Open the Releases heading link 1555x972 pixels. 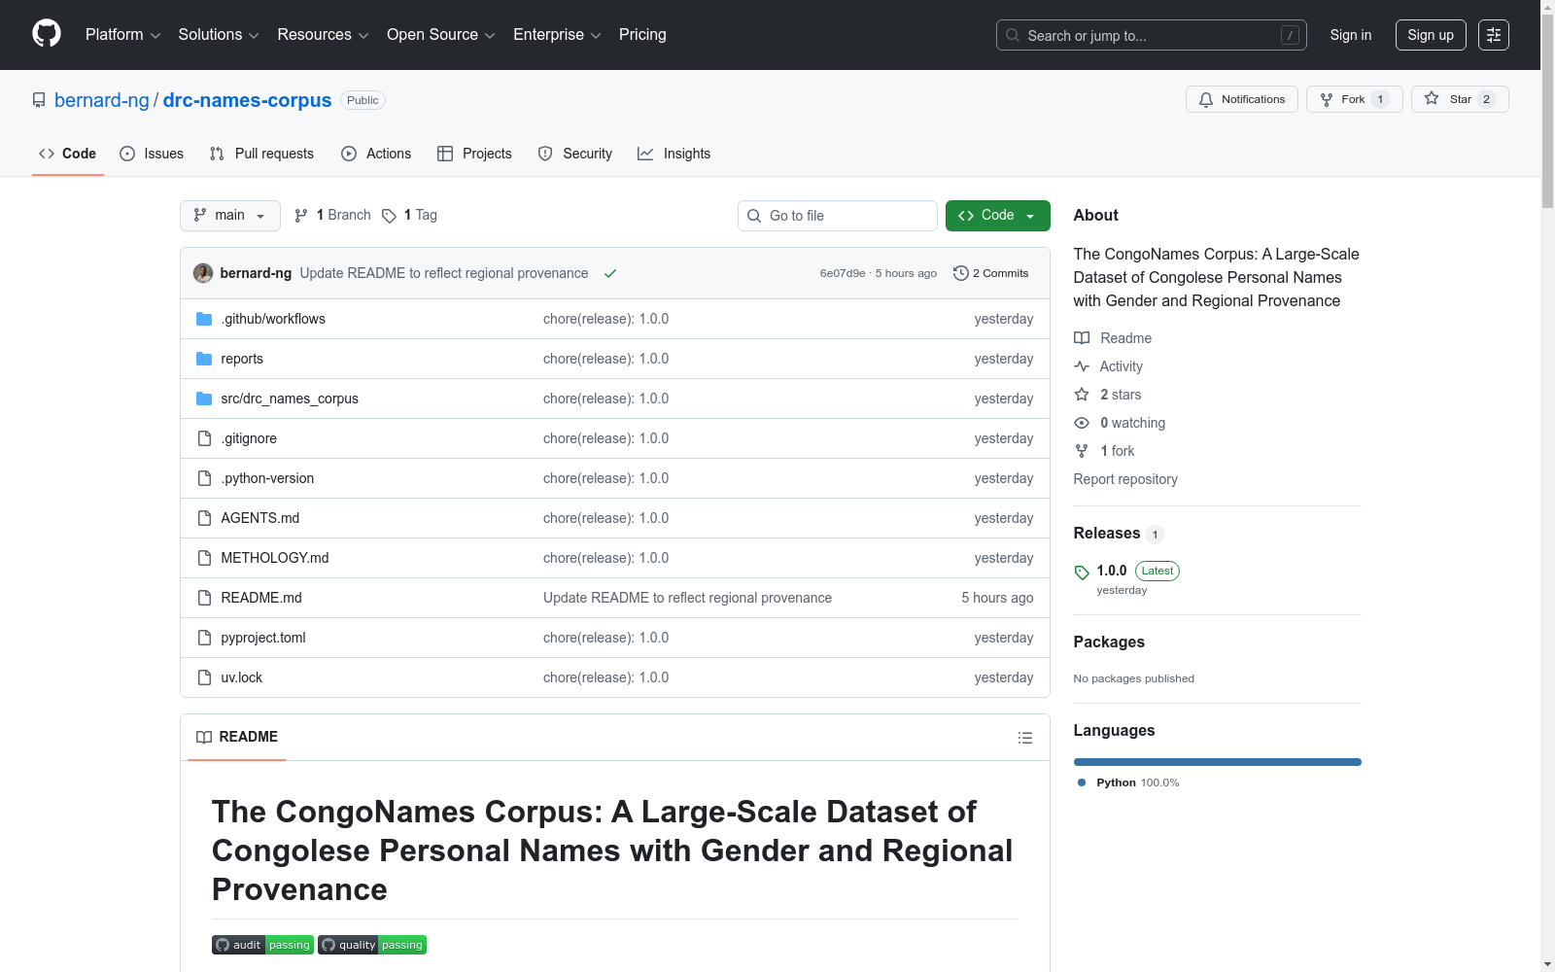click(x=1119, y=533)
